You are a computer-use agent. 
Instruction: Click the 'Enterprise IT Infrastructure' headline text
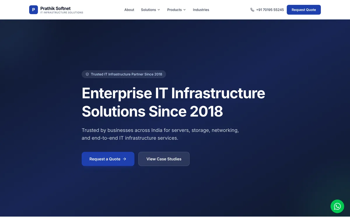(174, 93)
